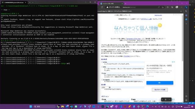Open Settings gear from taskbar

coord(138,107)
